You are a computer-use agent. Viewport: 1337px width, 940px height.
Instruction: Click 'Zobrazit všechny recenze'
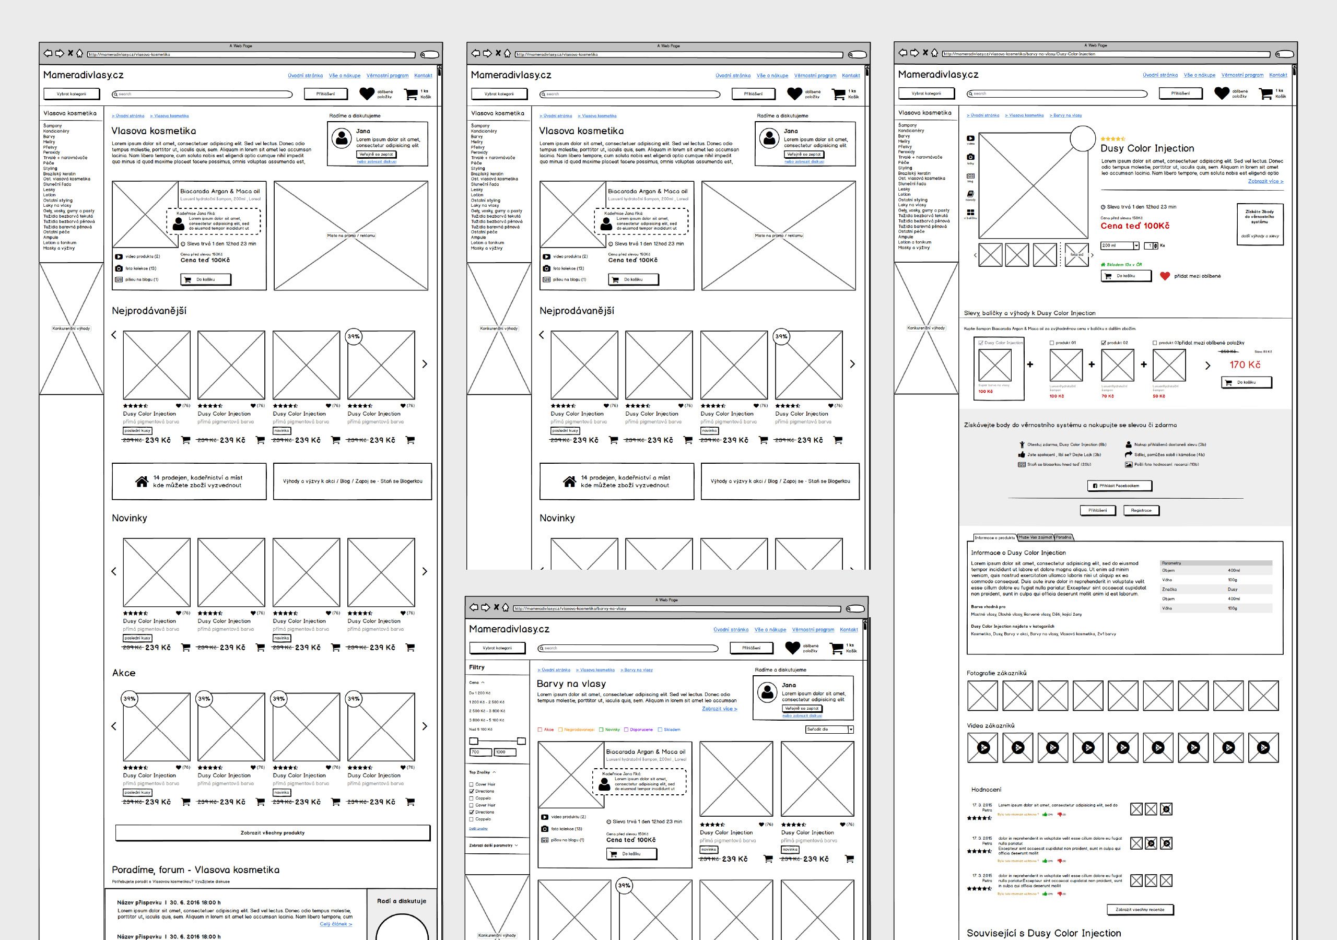click(x=1140, y=909)
